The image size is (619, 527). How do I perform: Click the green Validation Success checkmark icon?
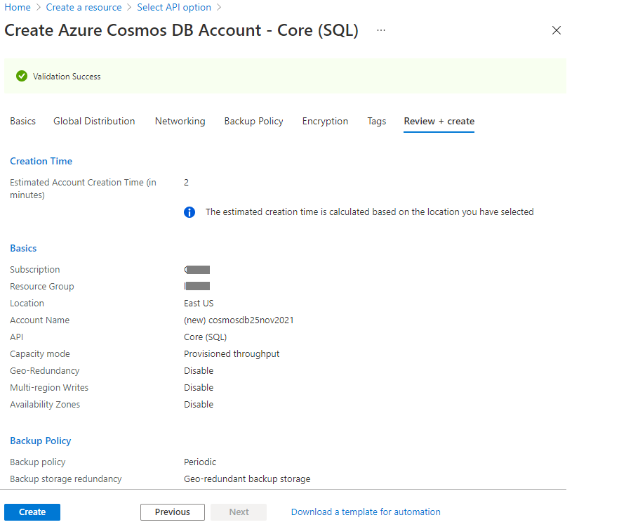tap(22, 76)
